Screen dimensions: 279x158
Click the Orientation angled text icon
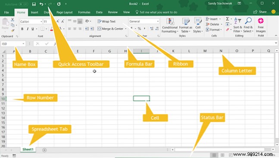point(87,21)
